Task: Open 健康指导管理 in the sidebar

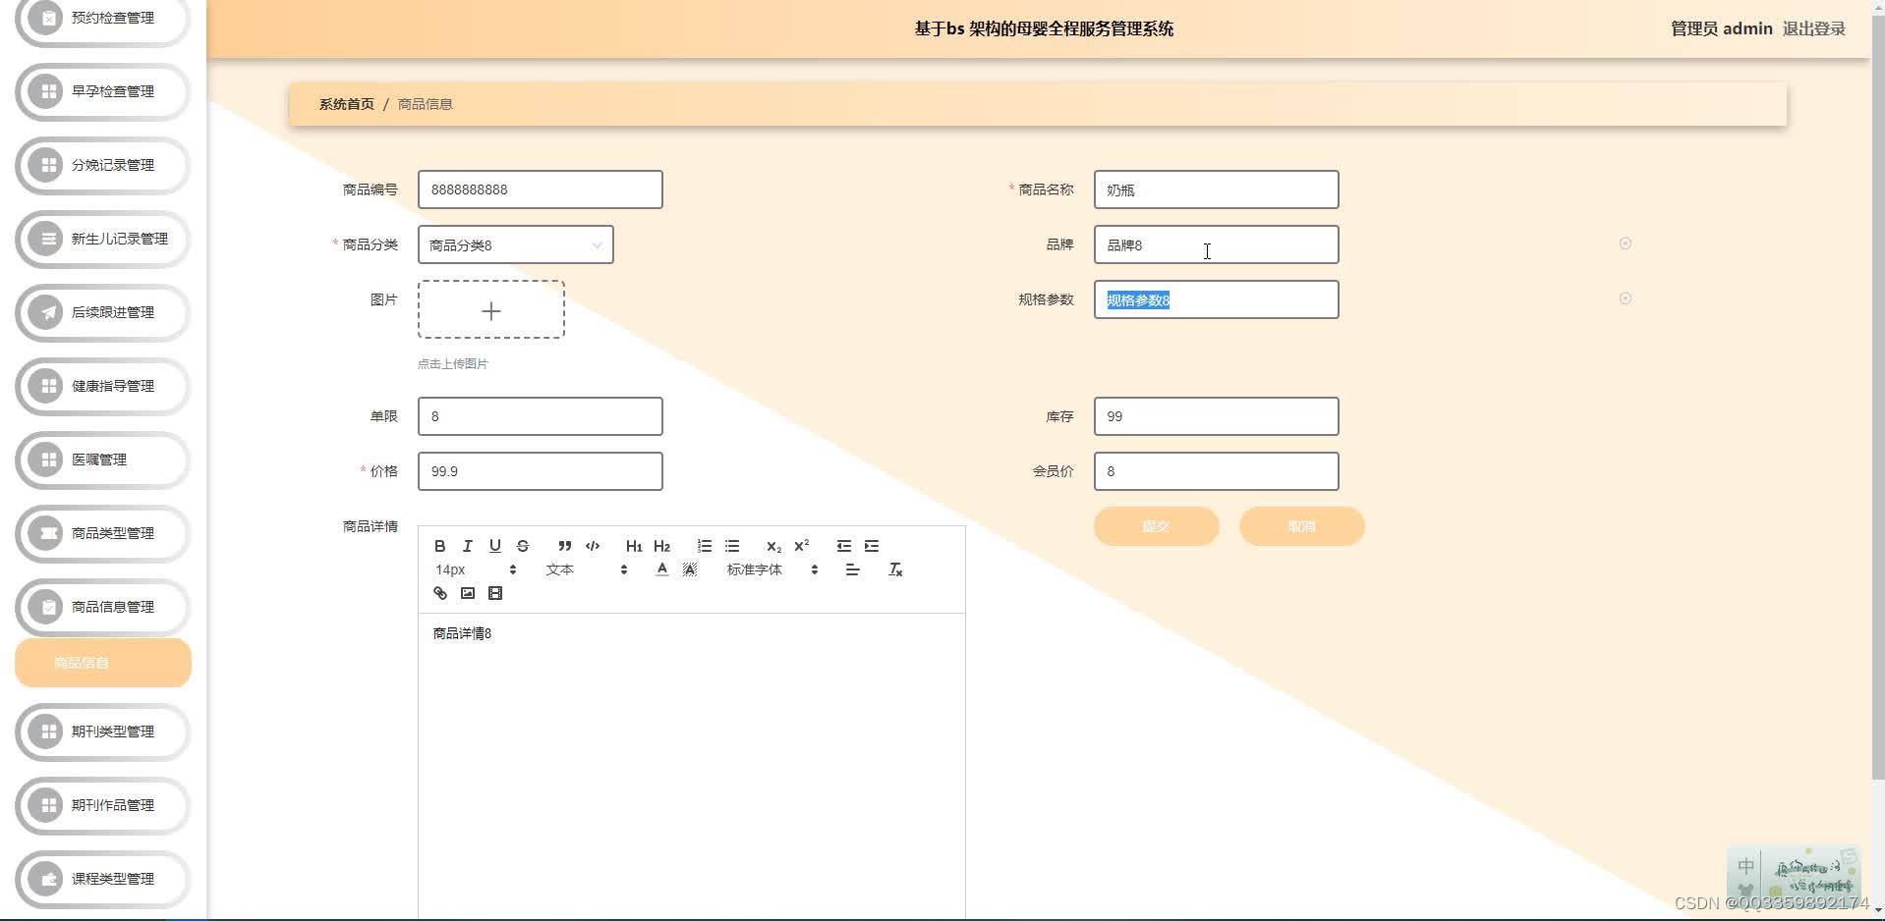Action: tap(103, 386)
